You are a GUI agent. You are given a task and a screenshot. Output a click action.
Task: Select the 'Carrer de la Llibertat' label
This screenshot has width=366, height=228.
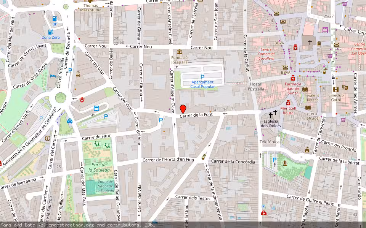coord(339,160)
